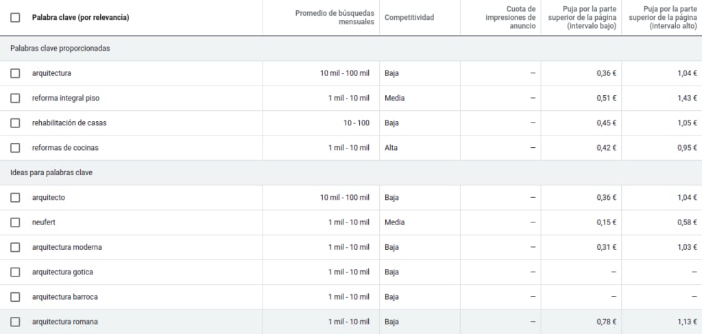This screenshot has height=334, width=702.
Task: Open the arquitectura romana keyword text
Action: point(65,322)
